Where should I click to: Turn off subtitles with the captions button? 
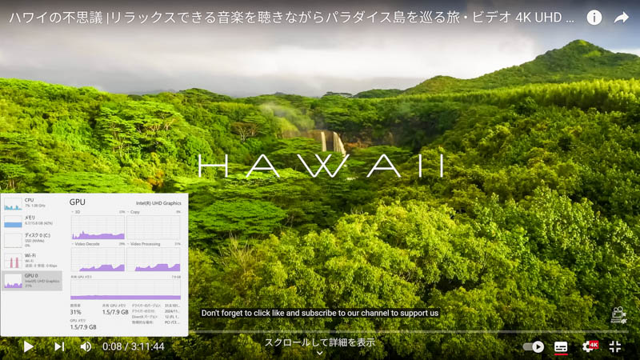click(561, 346)
